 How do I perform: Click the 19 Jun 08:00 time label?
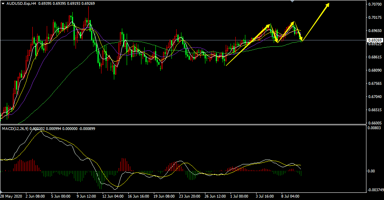[x=164, y=196]
